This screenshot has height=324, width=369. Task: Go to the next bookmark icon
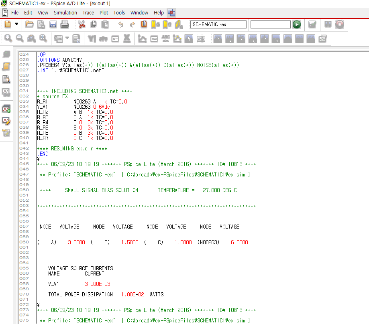(x=155, y=24)
